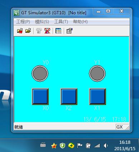This screenshot has height=152, width=139.
Task: Click the Y1 gray indicator lamp
Action: pos(97,73)
